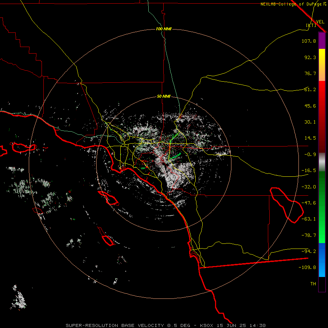Click the green segment of the velocity color bar
The width and height of the screenshot is (328, 328).
pos(322,207)
